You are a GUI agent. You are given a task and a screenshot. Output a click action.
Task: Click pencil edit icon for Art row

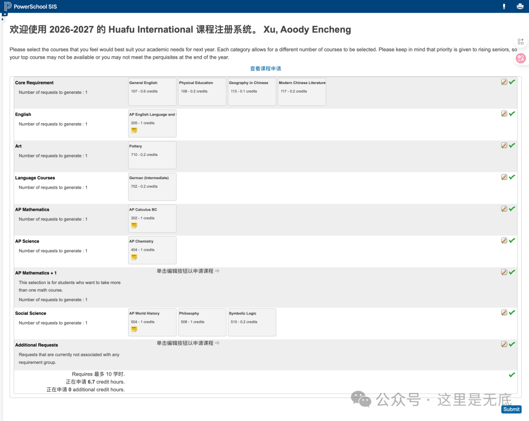tap(504, 145)
